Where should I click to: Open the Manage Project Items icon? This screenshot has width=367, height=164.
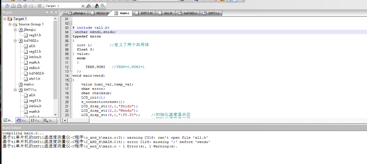coord(97,6)
